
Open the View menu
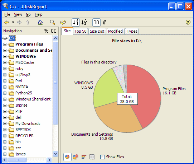[x=18, y=14]
